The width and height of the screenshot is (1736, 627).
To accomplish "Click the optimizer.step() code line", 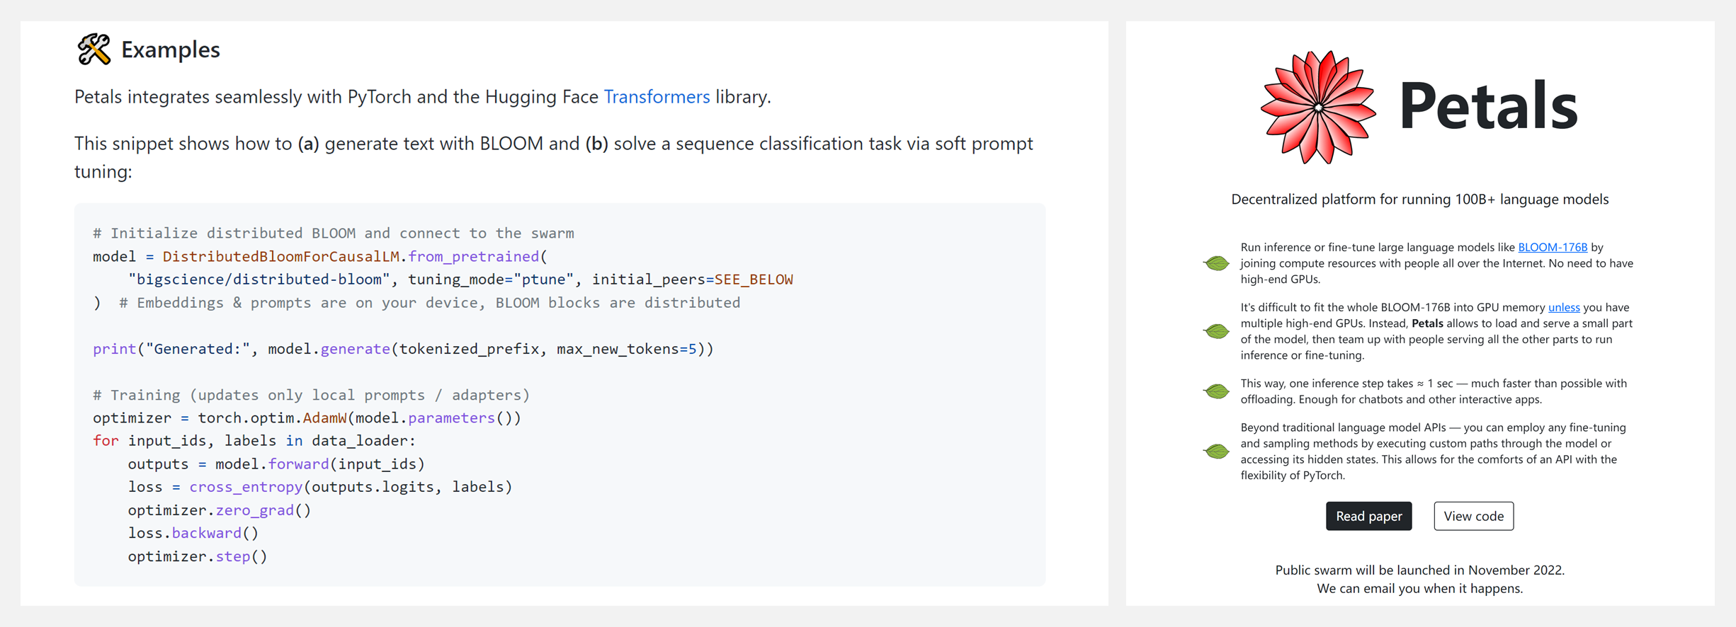I will [x=198, y=556].
